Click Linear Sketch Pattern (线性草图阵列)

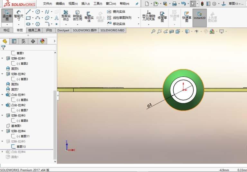click(119, 18)
